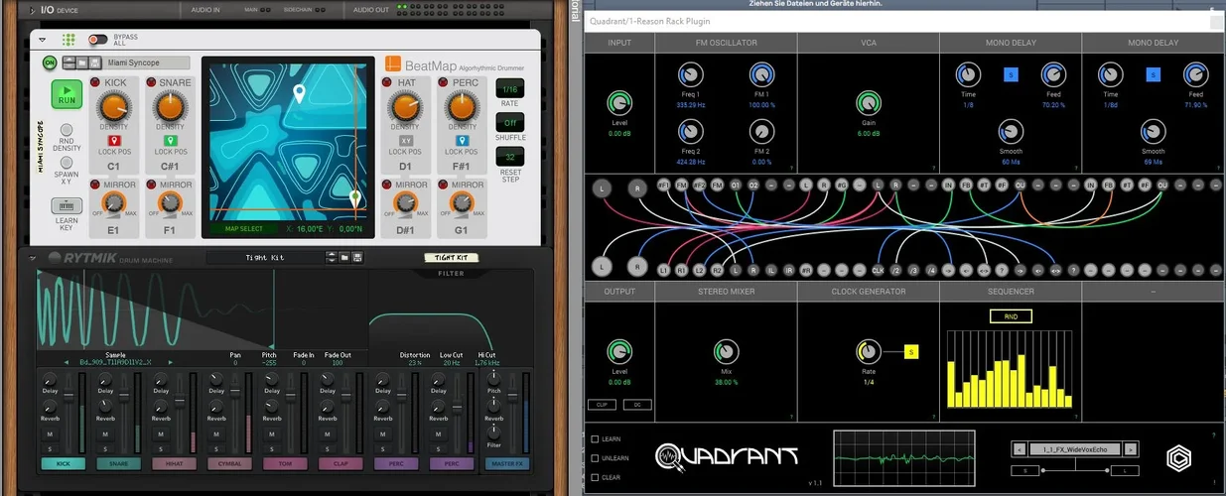Select the KICK channel tab in Rytmik
1226x496 pixels.
click(62, 463)
